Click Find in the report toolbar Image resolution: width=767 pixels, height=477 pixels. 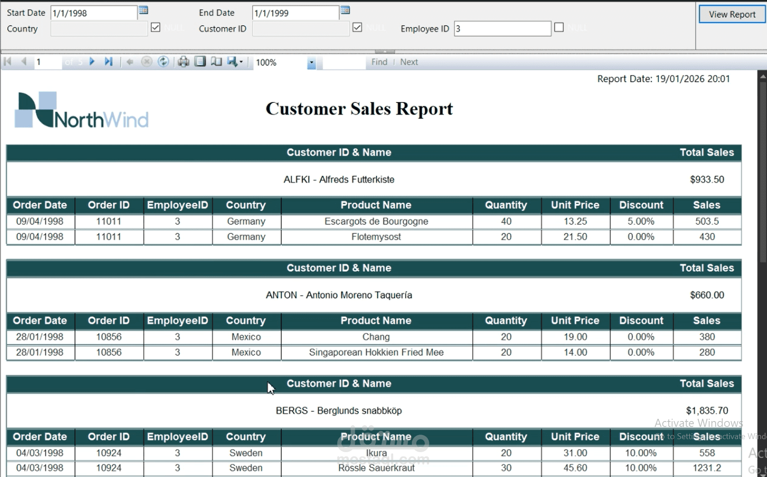pyautogui.click(x=379, y=62)
